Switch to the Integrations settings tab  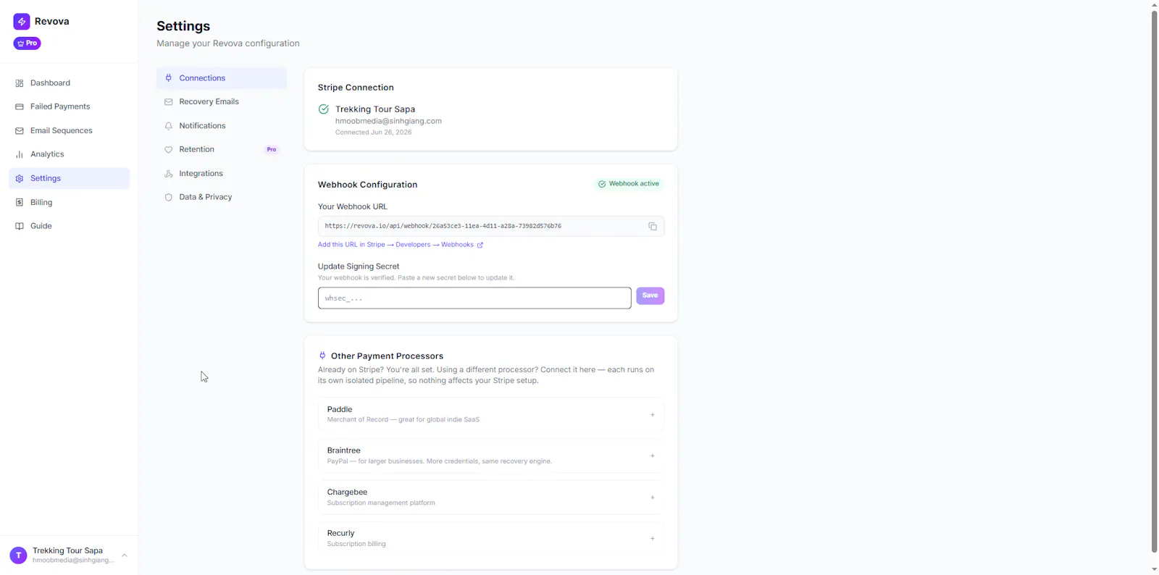(222, 174)
